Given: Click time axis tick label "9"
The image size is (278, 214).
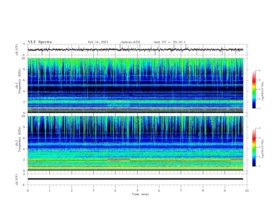Looking at the screenshot, I should (225, 191).
